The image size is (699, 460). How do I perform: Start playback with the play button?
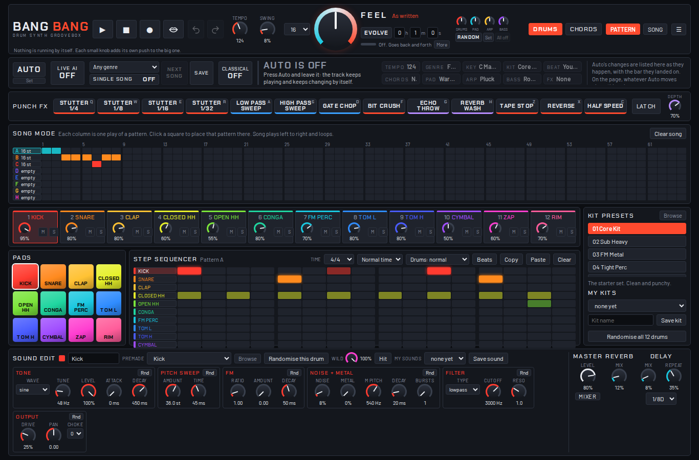(102, 30)
